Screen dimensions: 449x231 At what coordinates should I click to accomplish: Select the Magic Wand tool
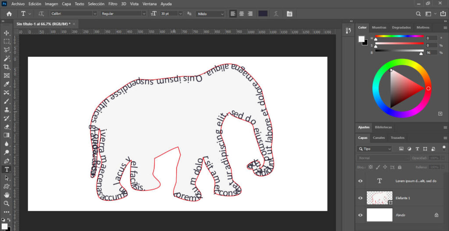coord(7,59)
